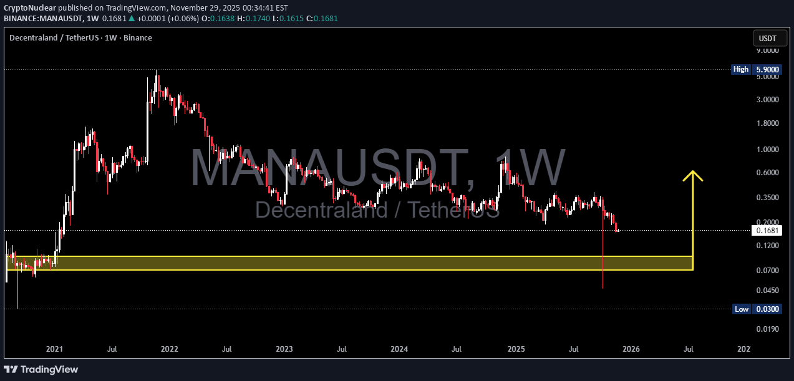Image resolution: width=794 pixels, height=381 pixels.
Task: Click the 2025 label on time axis
Action: coord(515,350)
